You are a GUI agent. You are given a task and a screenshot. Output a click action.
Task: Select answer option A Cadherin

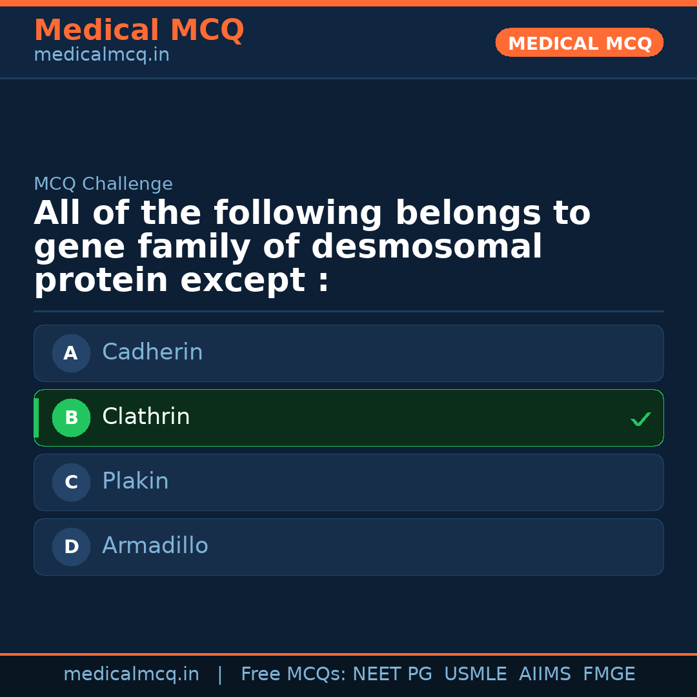click(348, 353)
